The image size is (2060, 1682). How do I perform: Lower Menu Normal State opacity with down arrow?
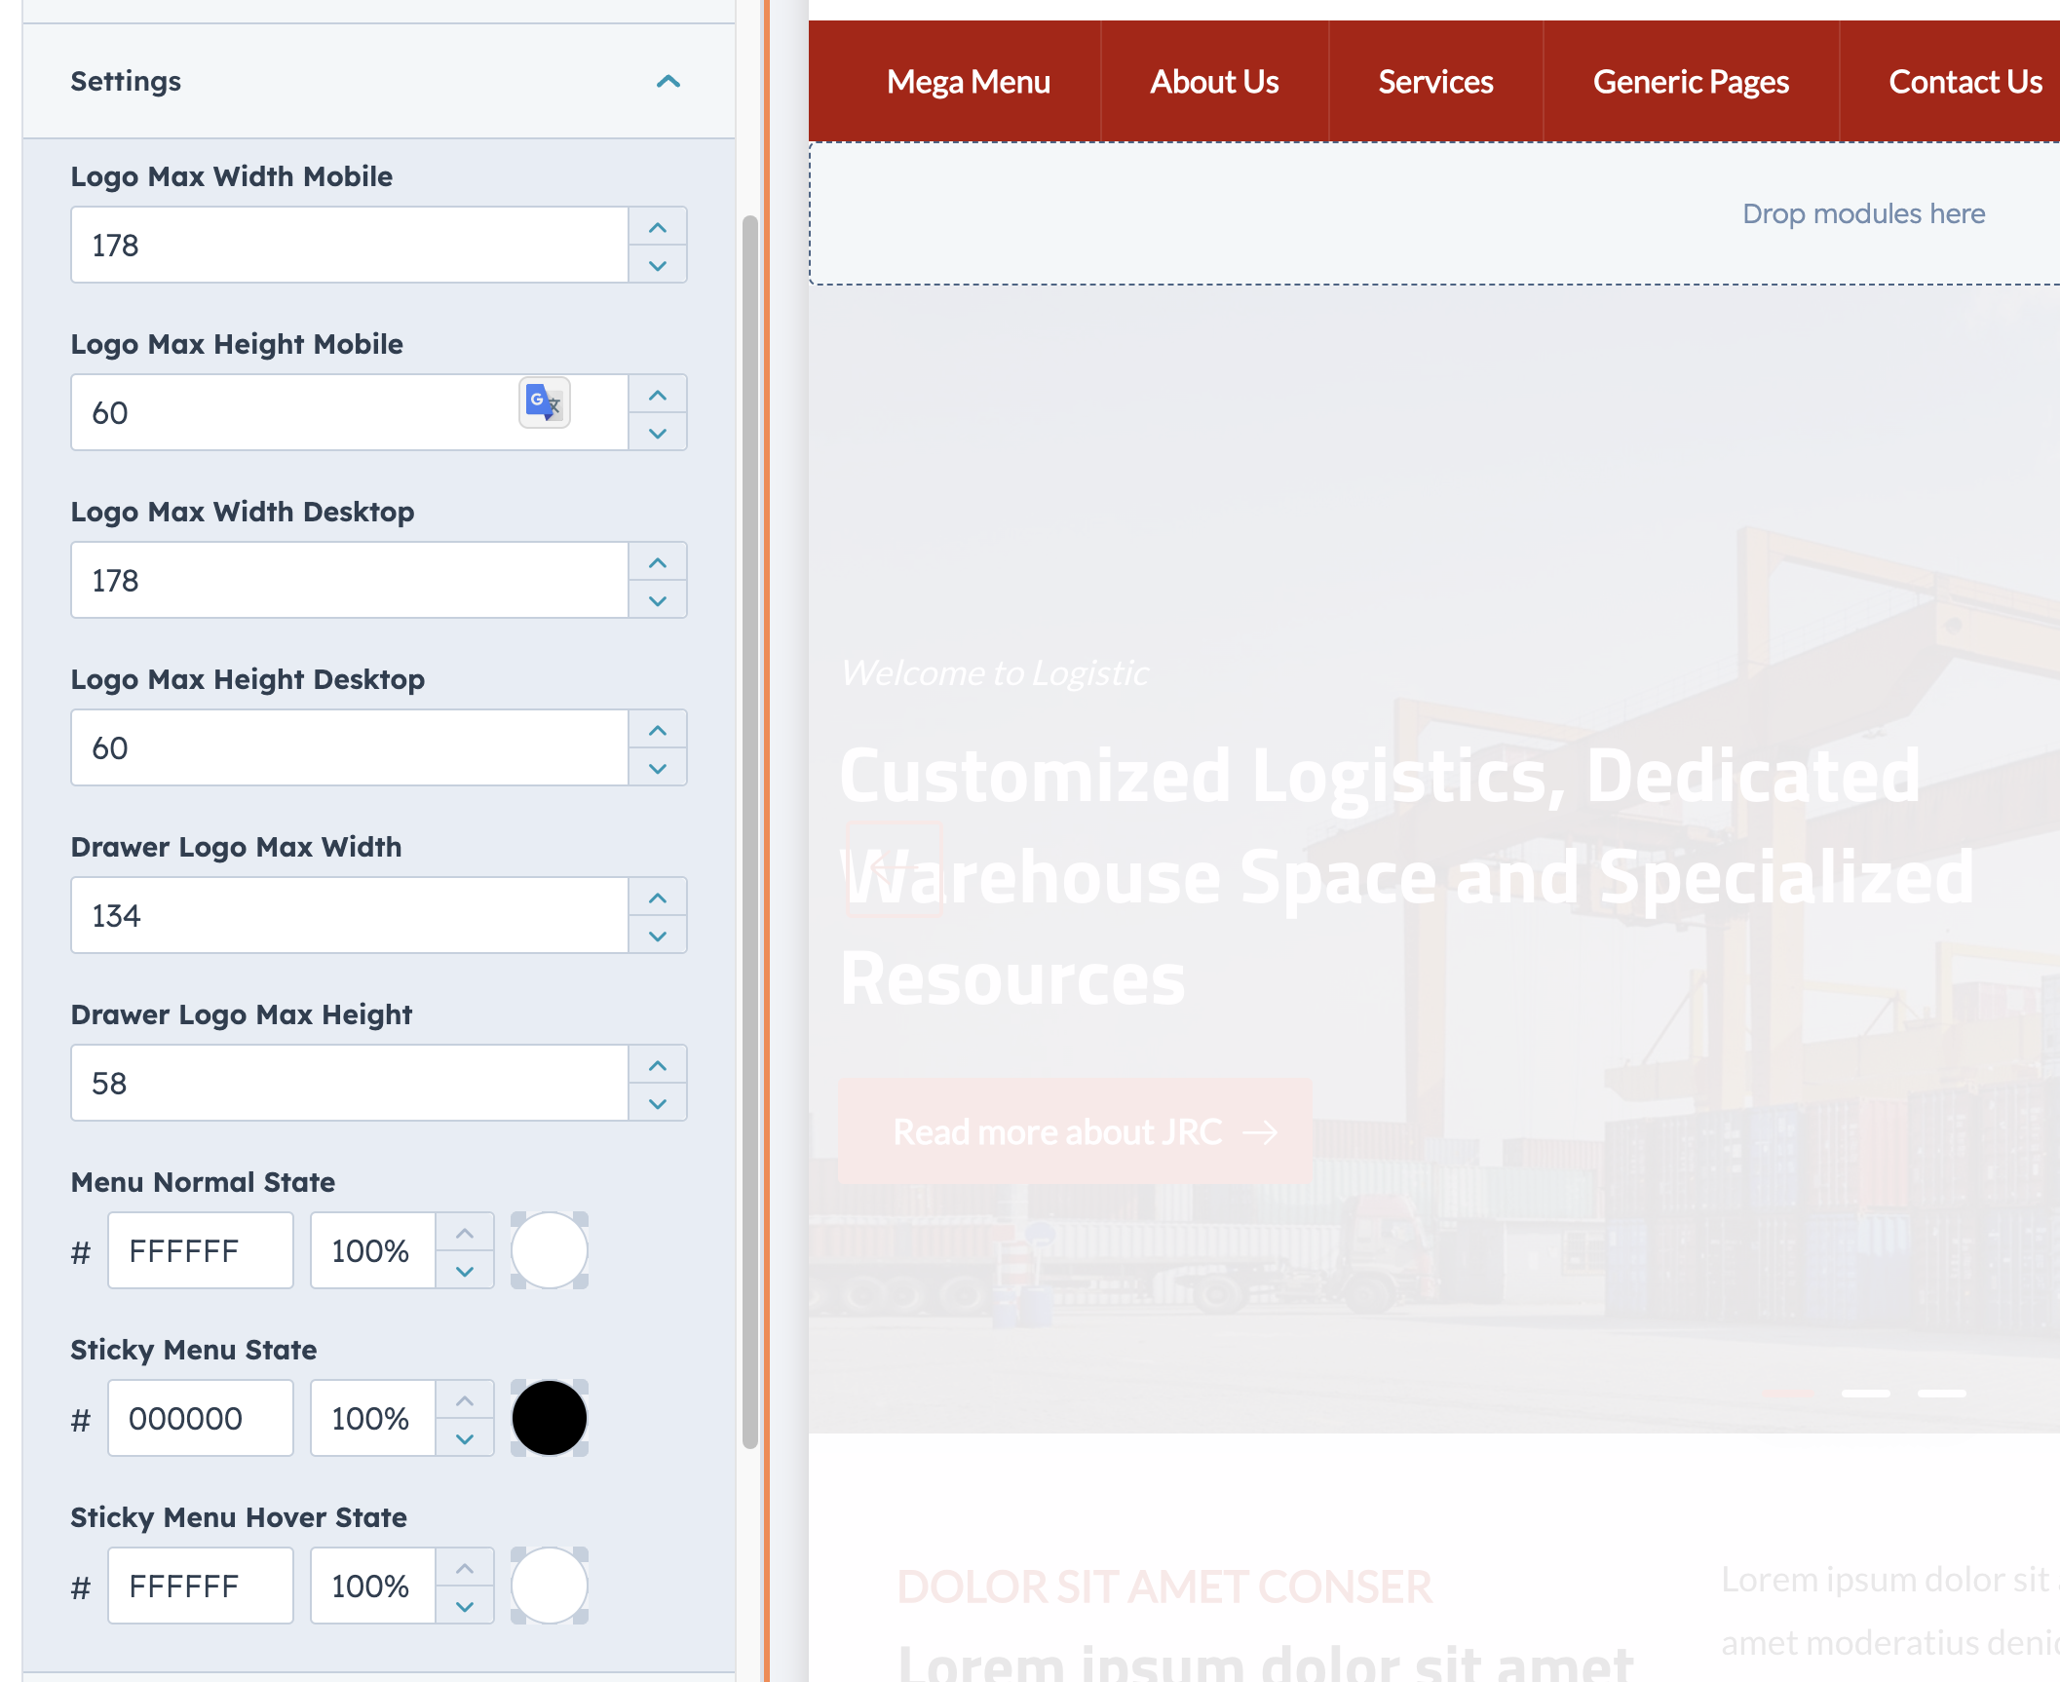coord(465,1271)
